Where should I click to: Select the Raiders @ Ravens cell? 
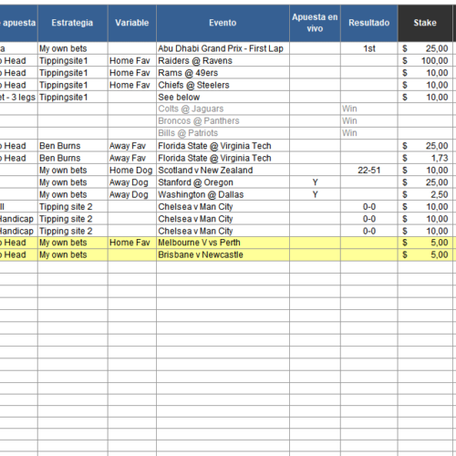click(x=223, y=60)
